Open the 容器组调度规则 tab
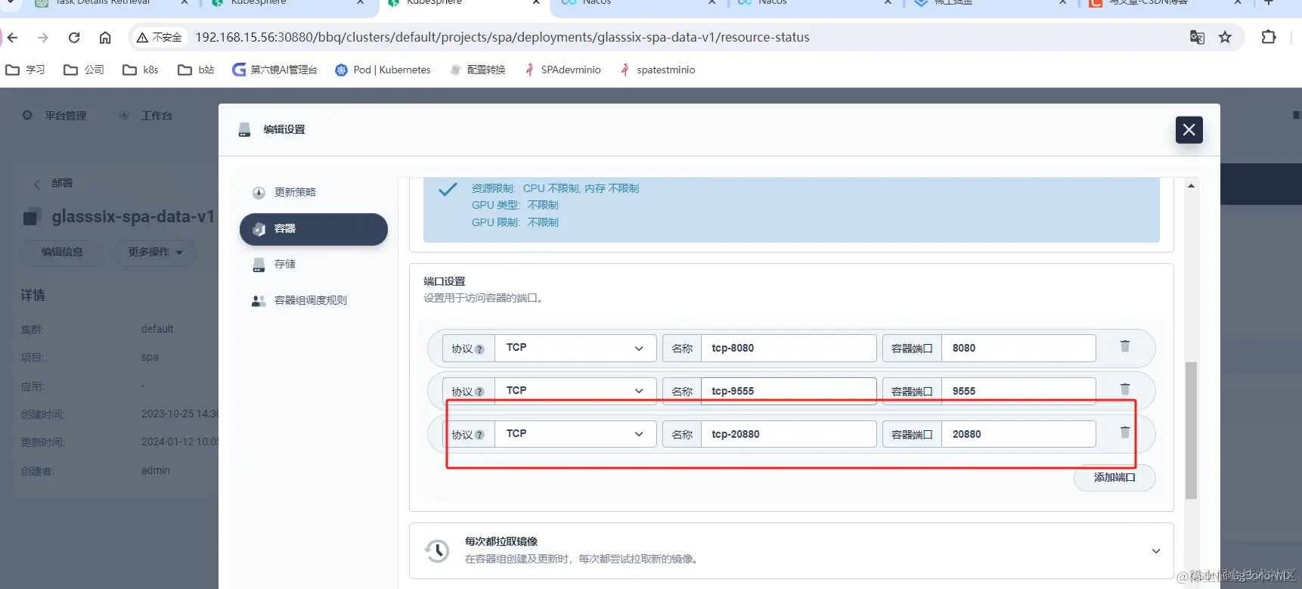Image resolution: width=1302 pixels, height=589 pixels. point(313,300)
